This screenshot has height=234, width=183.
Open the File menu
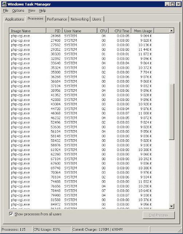click(6, 11)
